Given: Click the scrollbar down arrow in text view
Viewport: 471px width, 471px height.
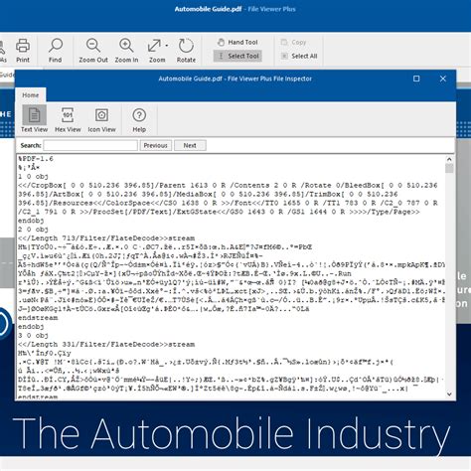Looking at the screenshot, I should [x=449, y=393].
